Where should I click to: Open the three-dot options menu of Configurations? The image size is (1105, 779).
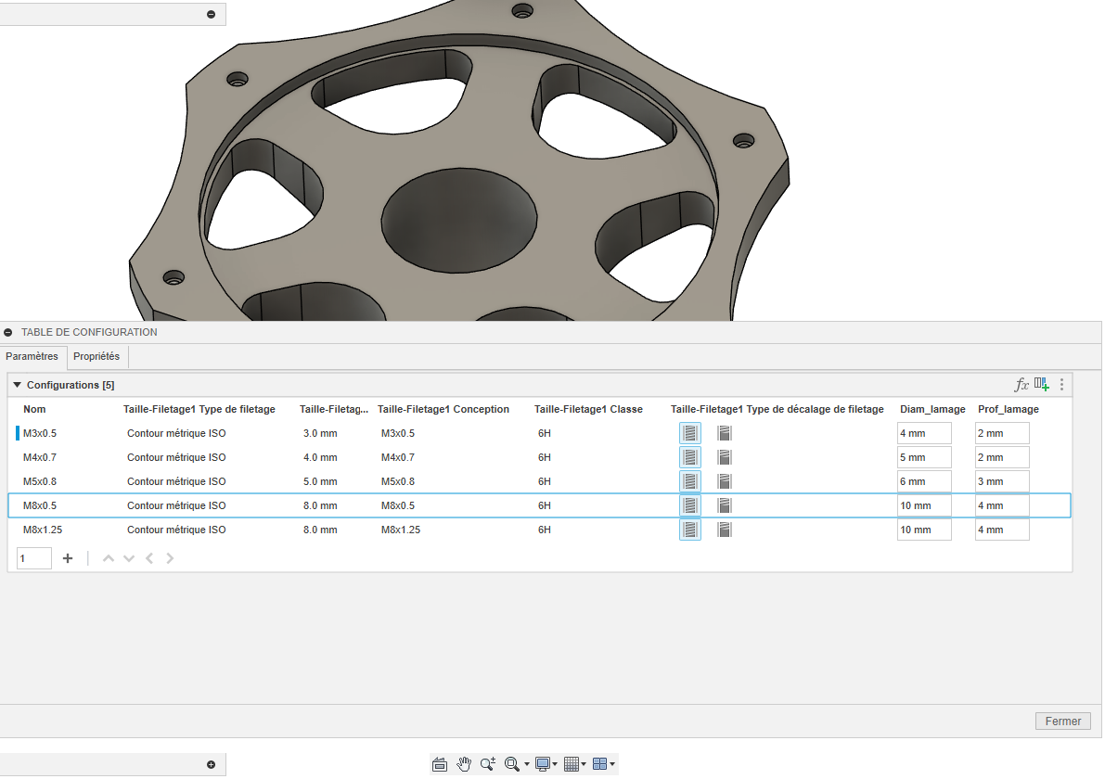[x=1062, y=384]
